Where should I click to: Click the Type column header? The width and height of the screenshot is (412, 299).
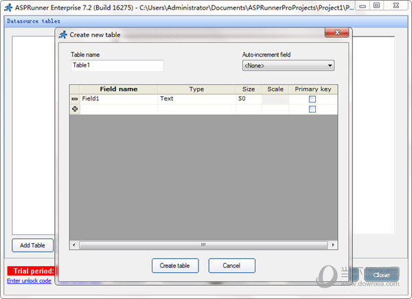[196, 89]
